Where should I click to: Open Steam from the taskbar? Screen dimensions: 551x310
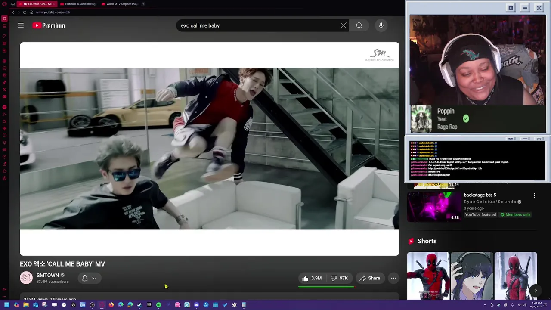pos(139,305)
